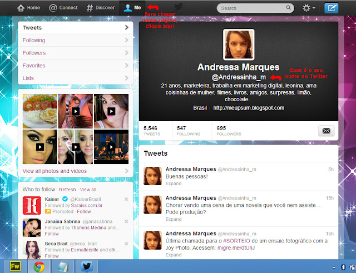356x273 pixels.
Task: Dismiss the Kaiser suggestion
Action: coord(126,199)
